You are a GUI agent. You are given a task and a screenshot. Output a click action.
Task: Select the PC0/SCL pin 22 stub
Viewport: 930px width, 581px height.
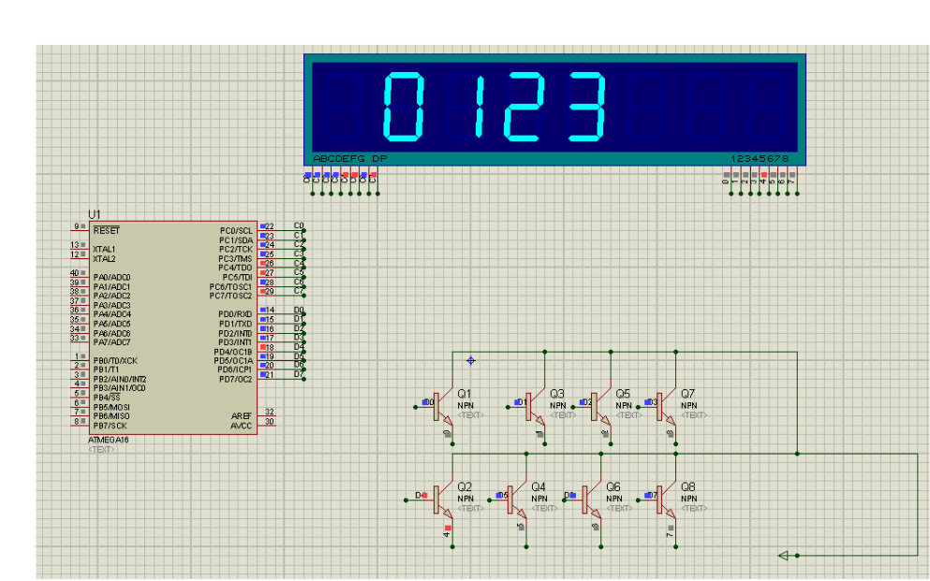click(x=267, y=226)
